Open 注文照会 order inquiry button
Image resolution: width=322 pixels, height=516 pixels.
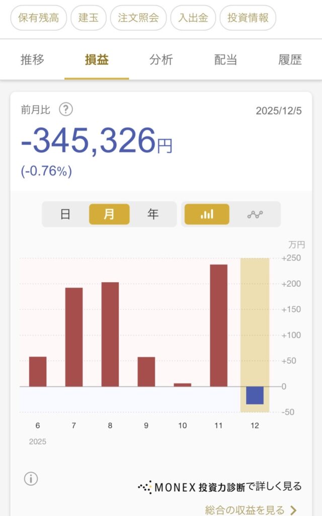(138, 18)
